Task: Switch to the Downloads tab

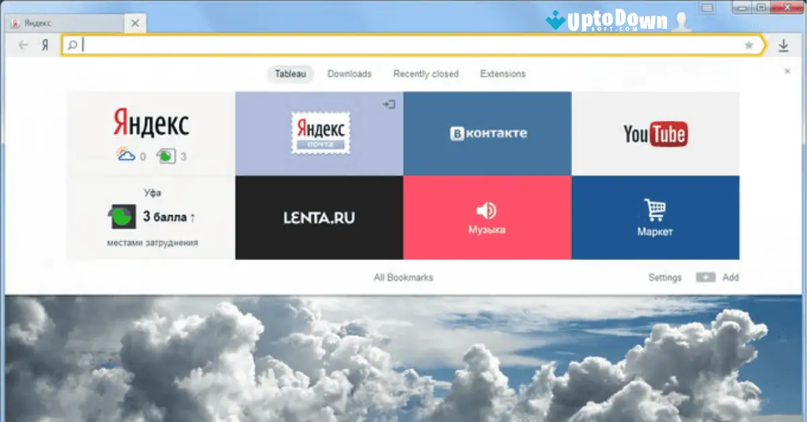Action: click(350, 74)
